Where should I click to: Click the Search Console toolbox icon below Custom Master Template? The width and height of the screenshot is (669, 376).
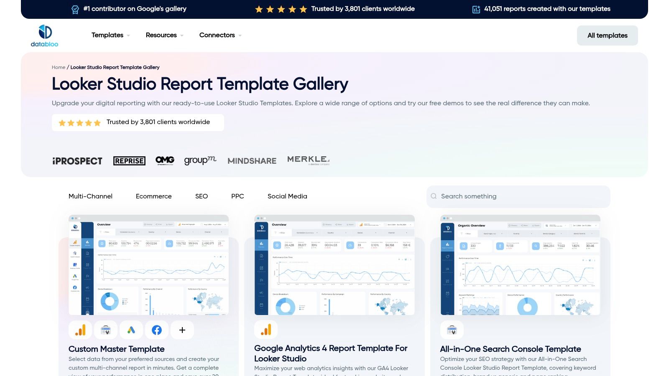point(106,330)
